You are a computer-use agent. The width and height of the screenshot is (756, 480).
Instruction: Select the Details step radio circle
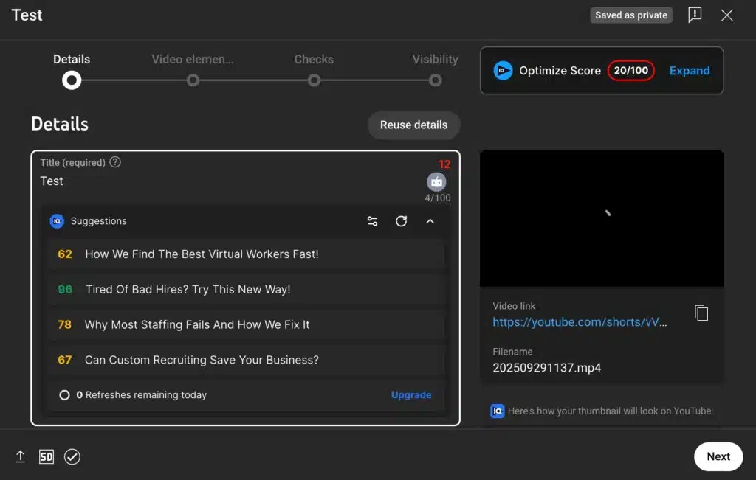(x=72, y=80)
